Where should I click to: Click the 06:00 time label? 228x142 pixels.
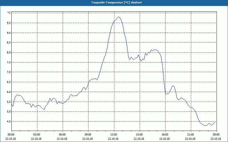point(62,135)
